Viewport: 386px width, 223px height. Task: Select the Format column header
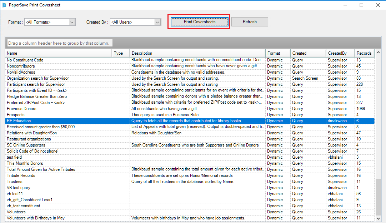point(278,53)
